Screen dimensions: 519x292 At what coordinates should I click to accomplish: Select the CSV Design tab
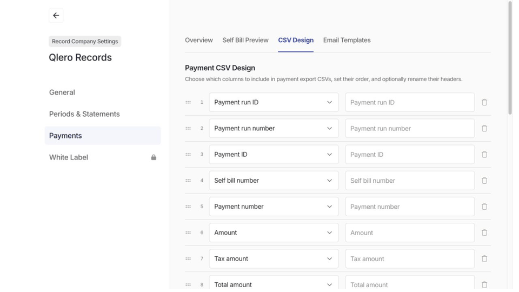tap(296, 41)
